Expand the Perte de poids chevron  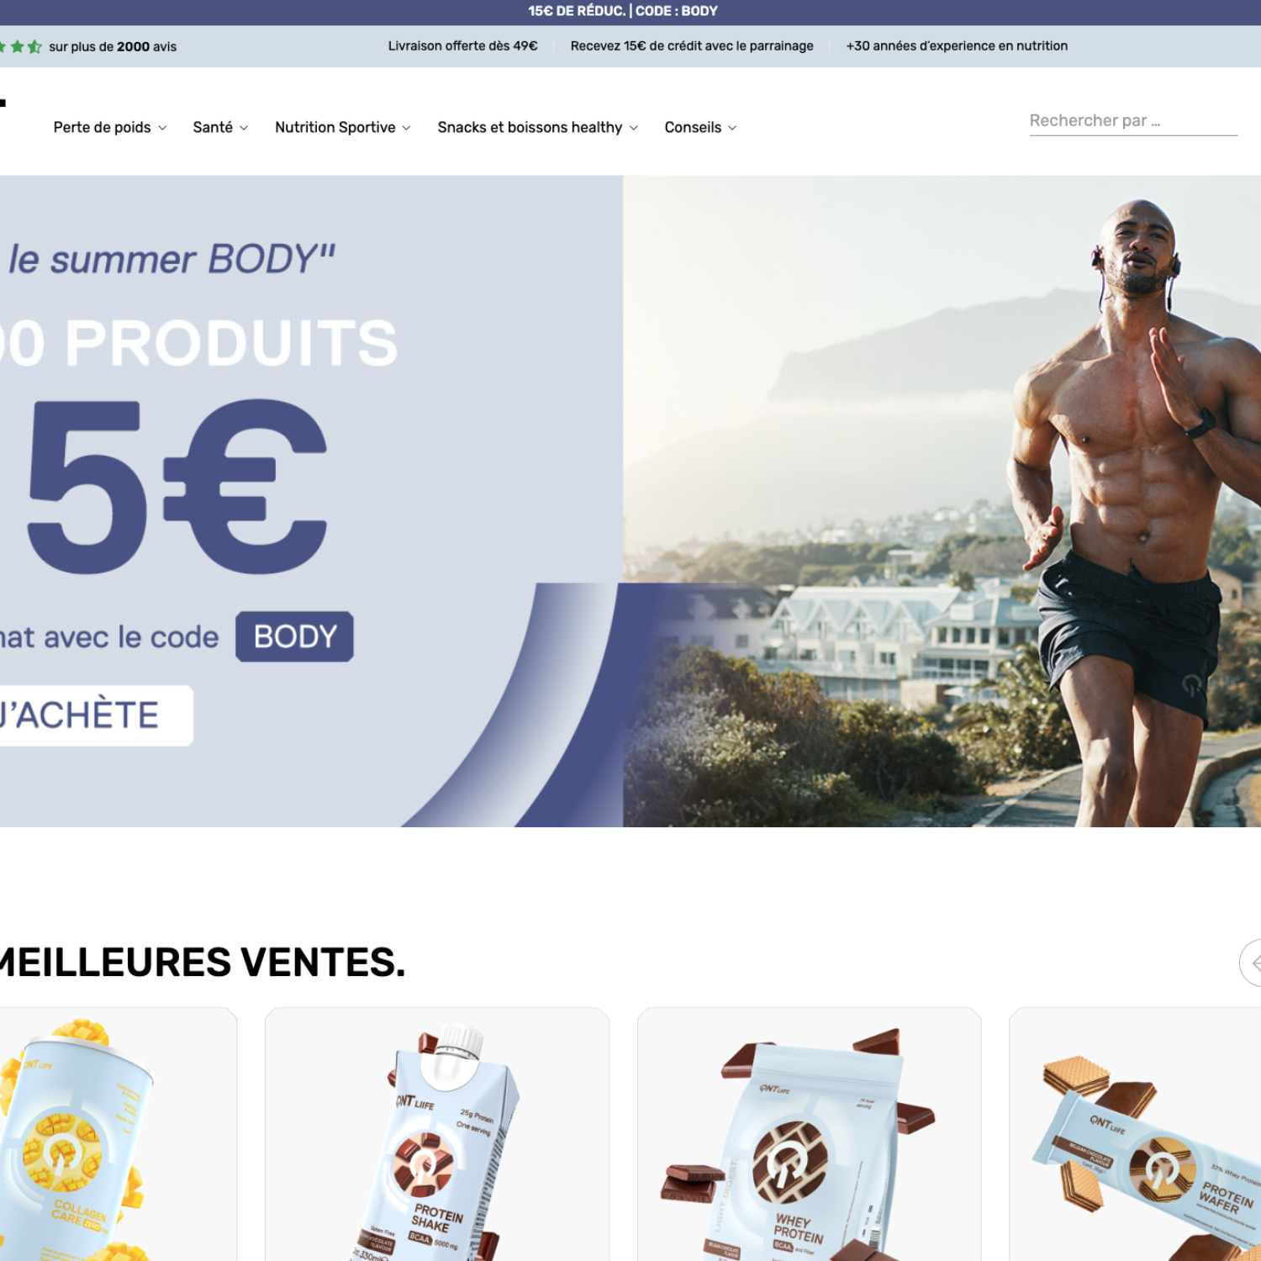tap(162, 128)
